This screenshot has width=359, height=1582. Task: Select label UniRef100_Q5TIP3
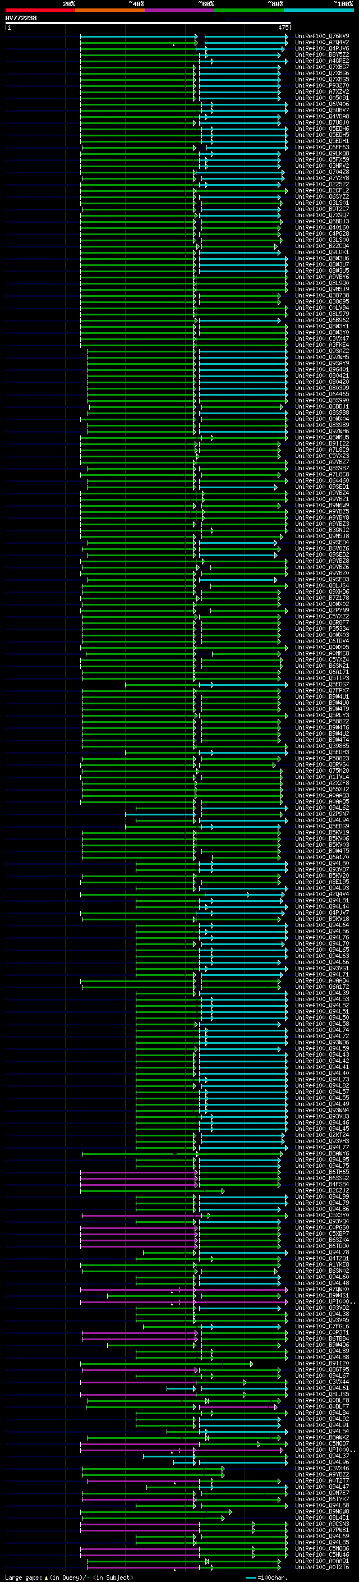[x=322, y=678]
